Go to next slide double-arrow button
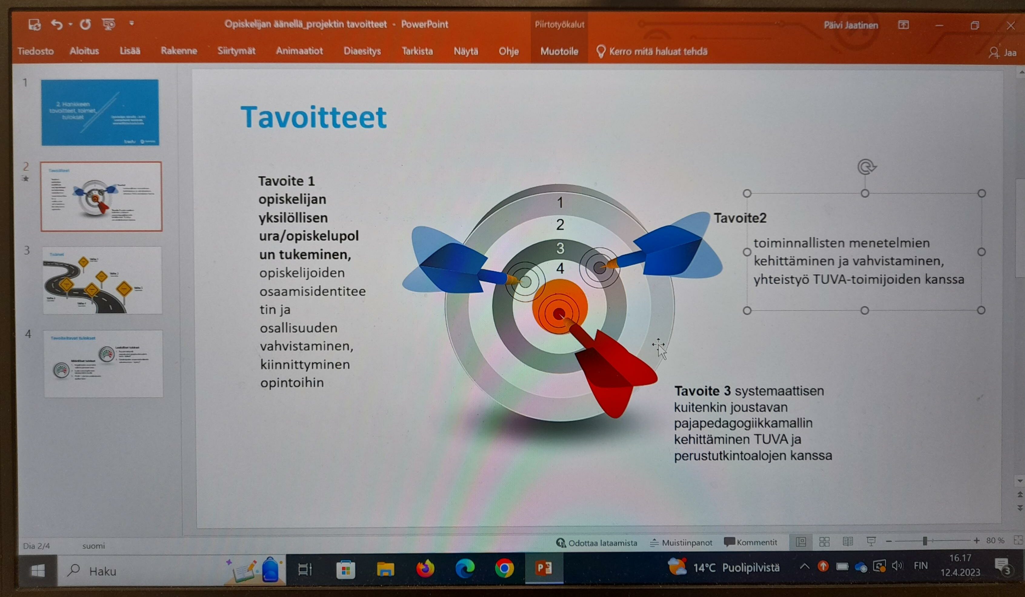Screen dimensions: 1025x597 tap(1020, 508)
